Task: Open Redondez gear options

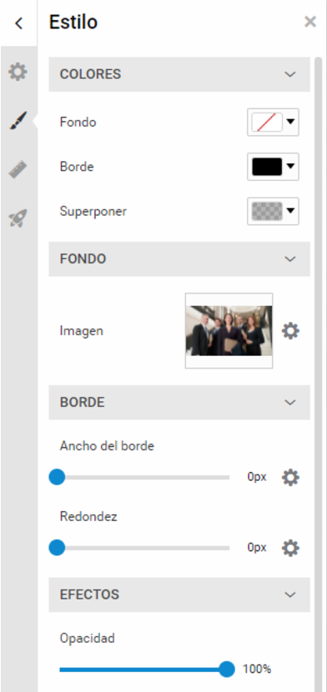Action: click(290, 548)
